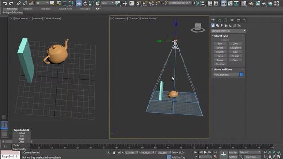Open the Select by Name tool
The height and width of the screenshot is (159, 283).
pos(58,3)
